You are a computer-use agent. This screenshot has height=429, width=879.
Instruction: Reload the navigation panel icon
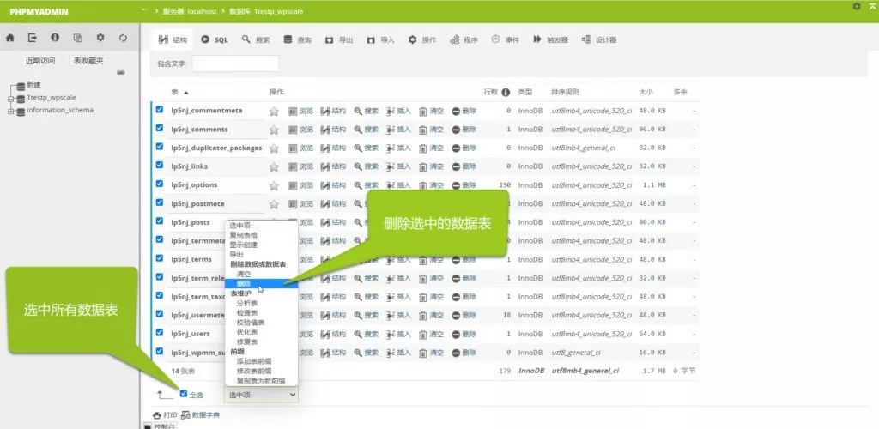(x=124, y=38)
